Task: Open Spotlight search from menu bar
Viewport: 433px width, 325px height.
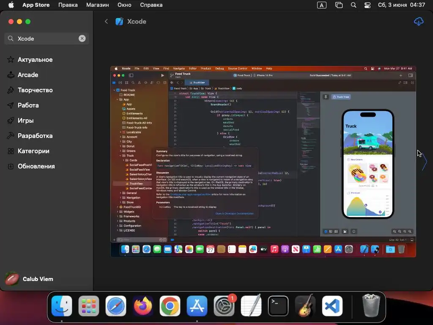Action: tap(354, 5)
